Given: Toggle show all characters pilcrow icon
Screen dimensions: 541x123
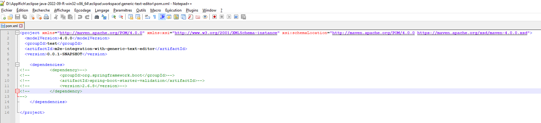Looking at the screenshot, I should 155,17.
